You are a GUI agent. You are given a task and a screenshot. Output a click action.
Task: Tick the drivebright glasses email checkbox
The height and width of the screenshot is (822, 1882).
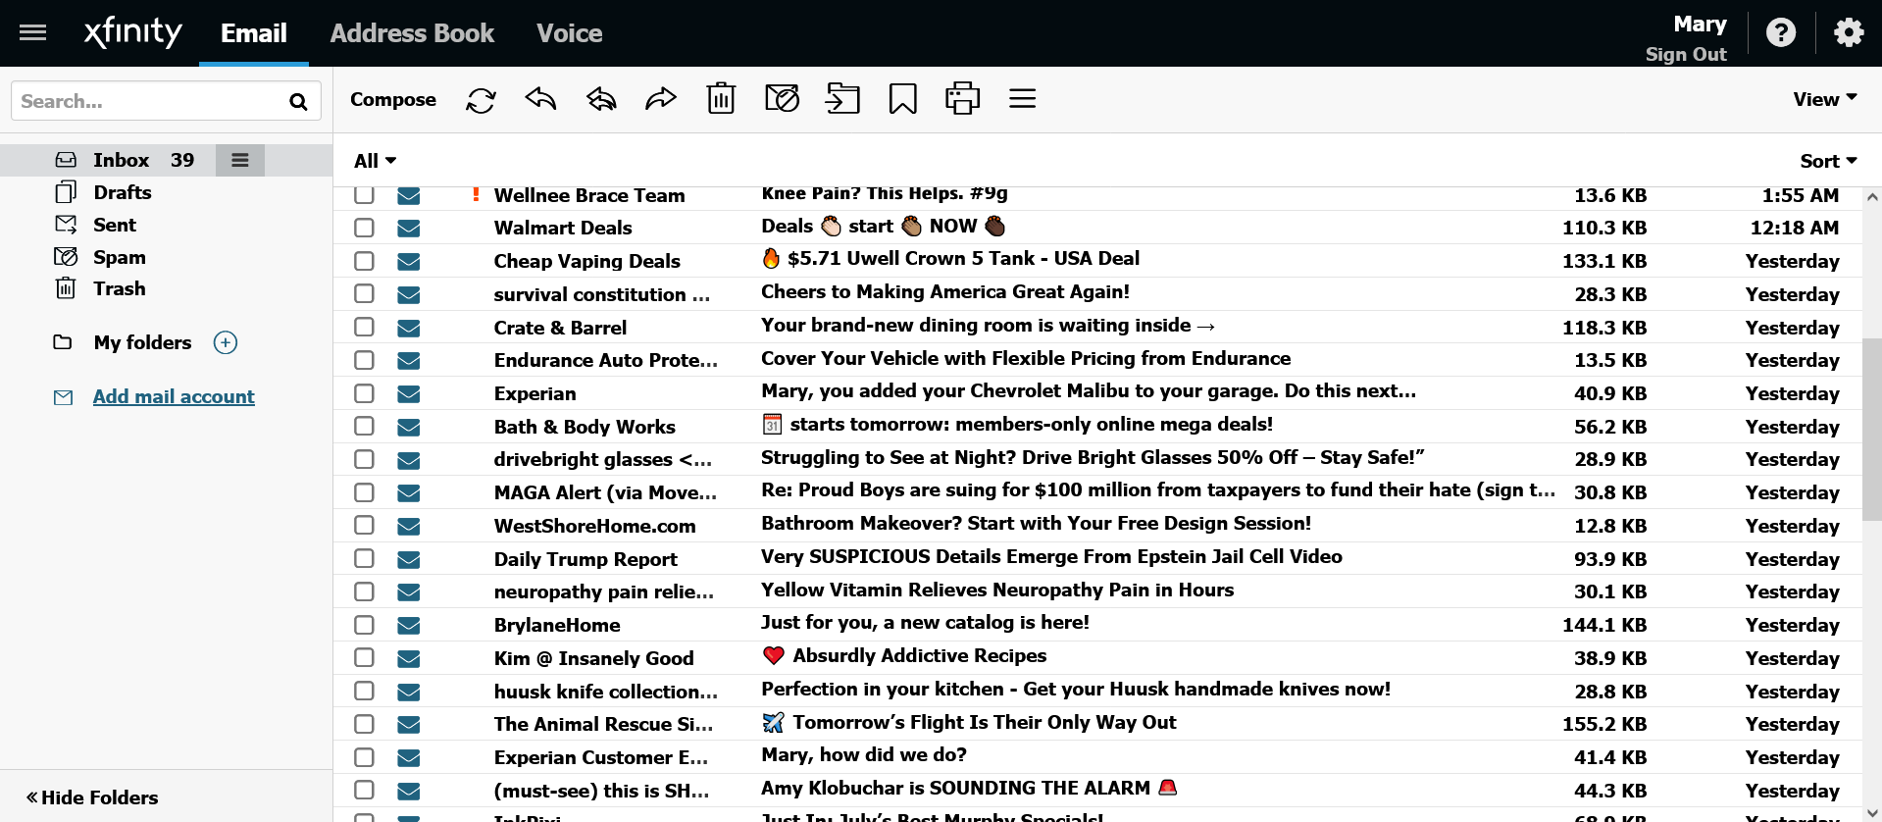point(364,459)
